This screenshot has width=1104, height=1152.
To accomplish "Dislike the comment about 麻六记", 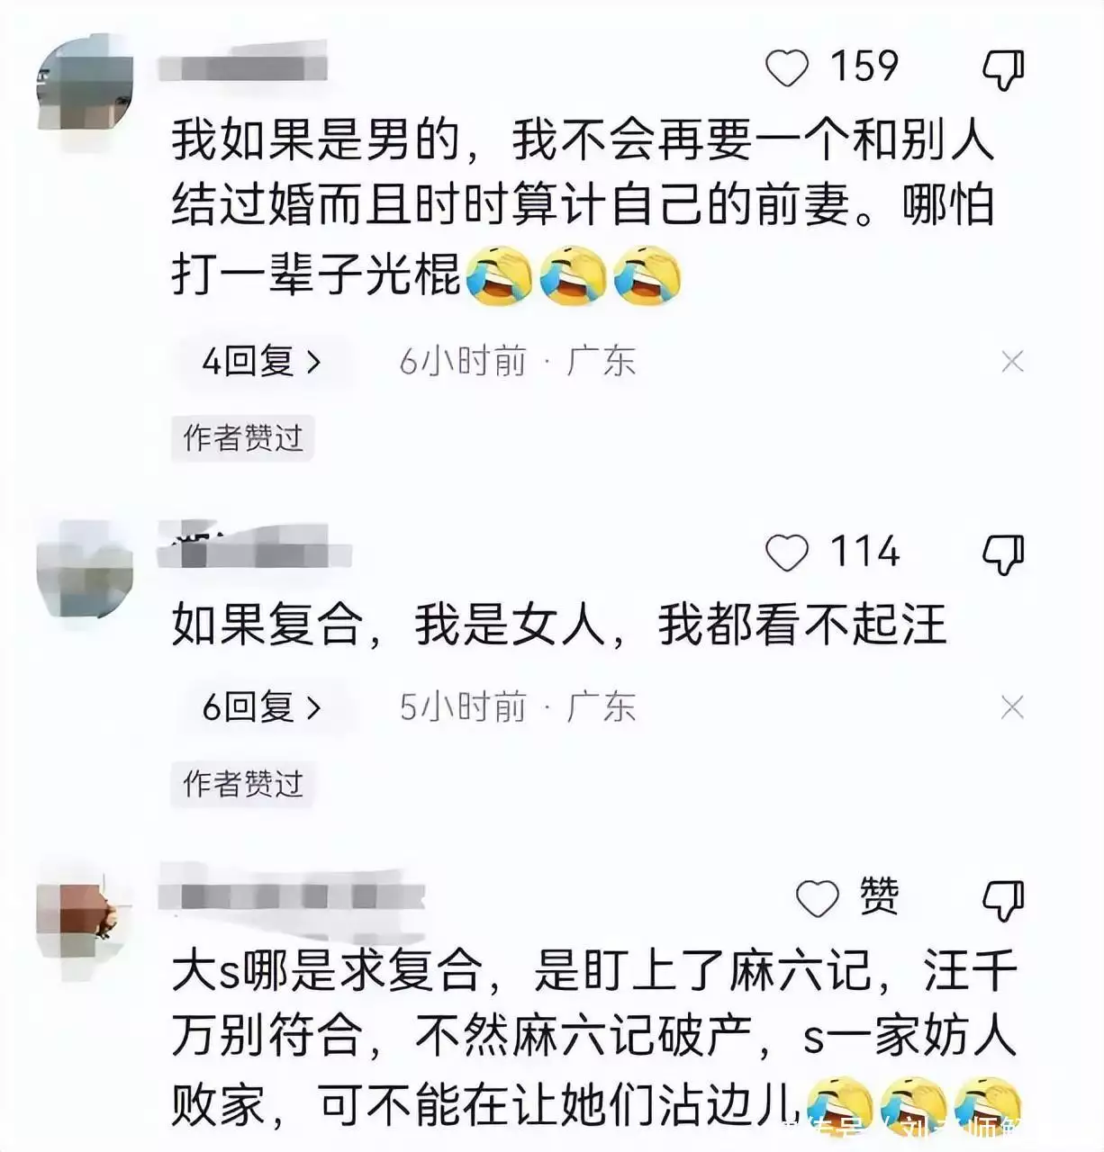I will (x=1003, y=900).
